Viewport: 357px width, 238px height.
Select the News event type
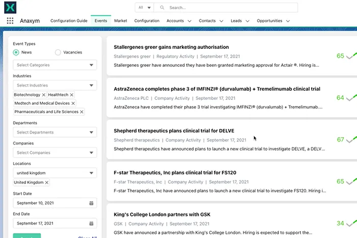(16, 52)
